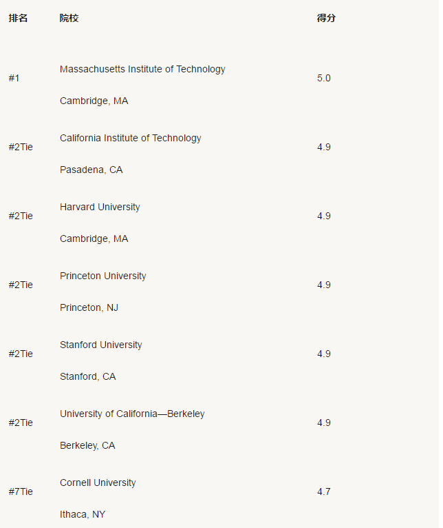This screenshot has height=528, width=443.
Task: Click the Massachusetts Institute of Technology link
Action: click(142, 69)
